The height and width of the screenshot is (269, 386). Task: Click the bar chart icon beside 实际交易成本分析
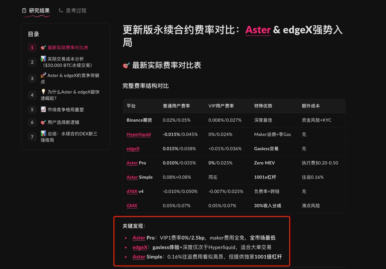click(x=43, y=59)
